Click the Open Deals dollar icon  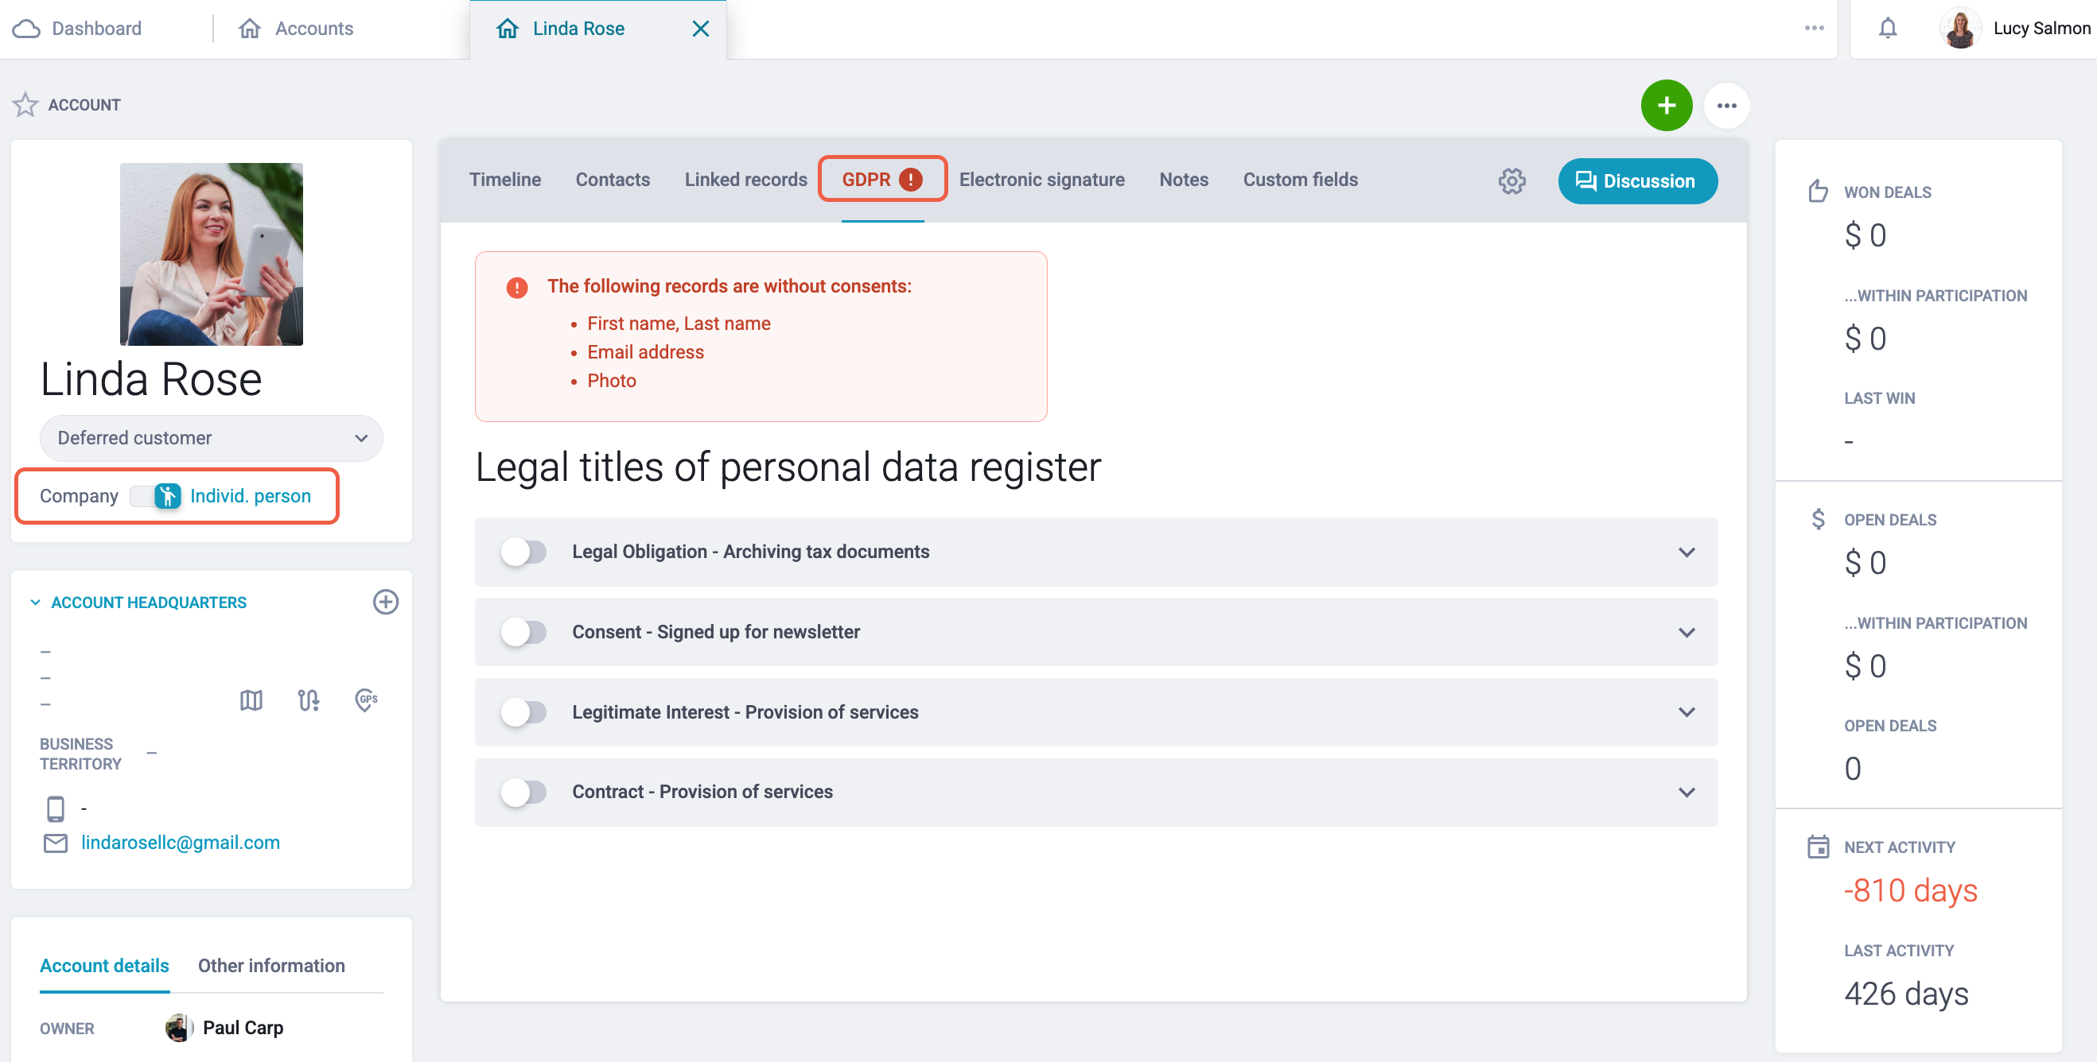(1818, 519)
